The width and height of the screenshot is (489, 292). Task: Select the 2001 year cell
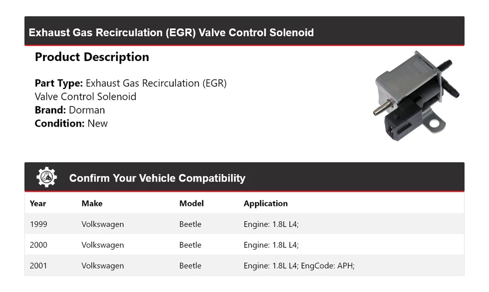(38, 266)
